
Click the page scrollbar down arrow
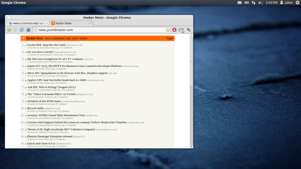[192, 146]
